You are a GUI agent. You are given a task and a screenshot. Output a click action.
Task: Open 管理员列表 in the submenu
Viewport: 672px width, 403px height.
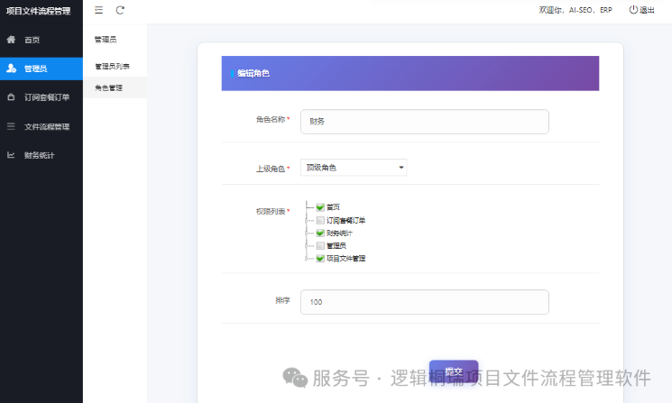pos(112,67)
